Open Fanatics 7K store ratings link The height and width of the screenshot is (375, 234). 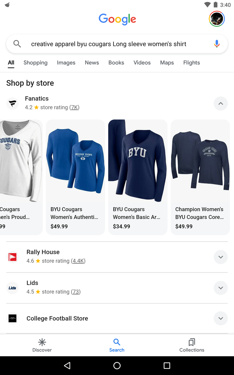75,107
